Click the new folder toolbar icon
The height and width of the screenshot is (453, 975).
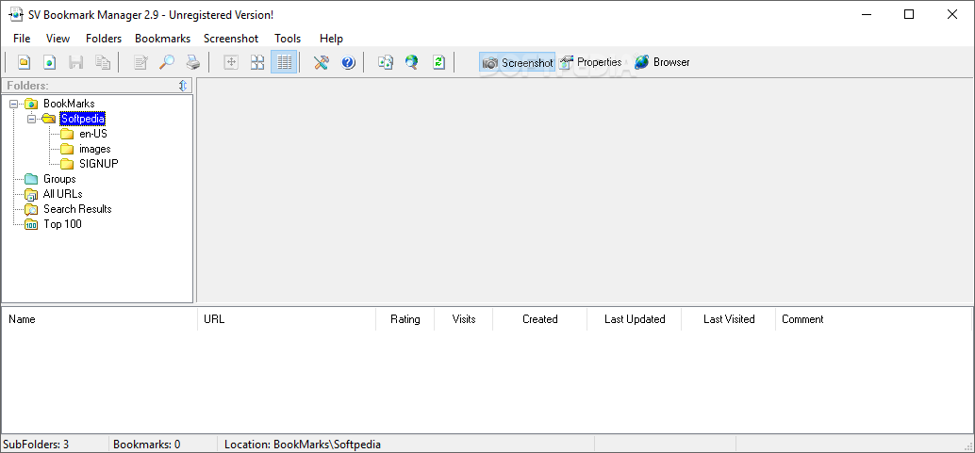[x=24, y=62]
